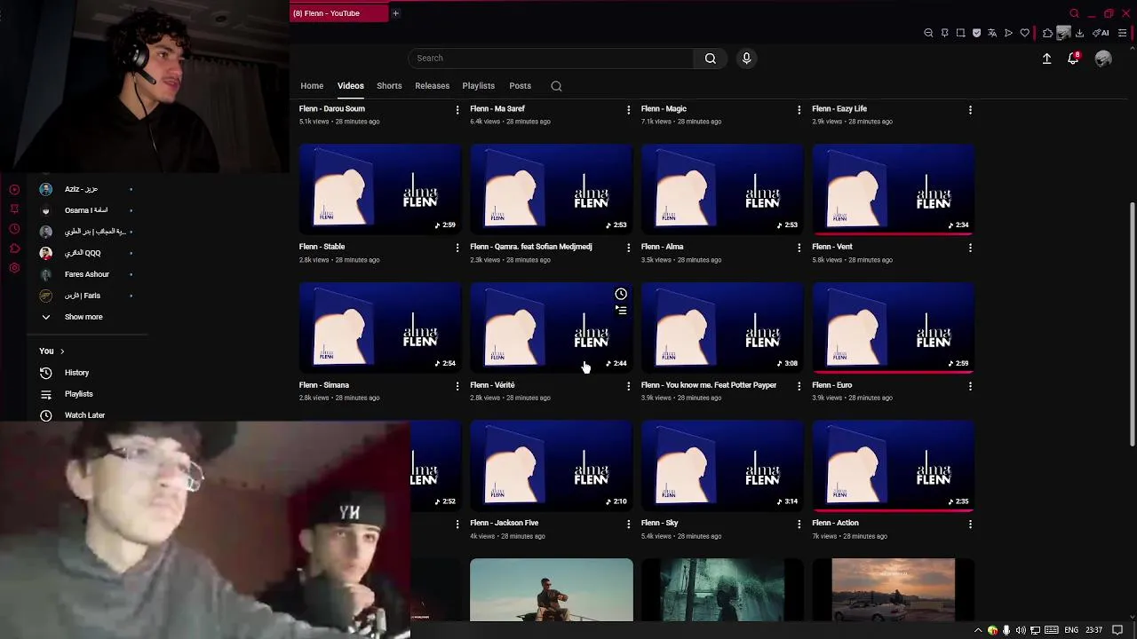
Task: Click the red tab search magnifier icon
Action: [x=1074, y=13]
